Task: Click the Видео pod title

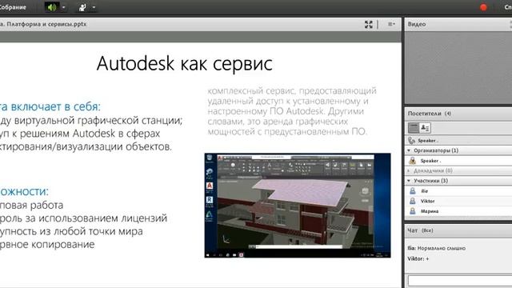Action: click(x=417, y=24)
